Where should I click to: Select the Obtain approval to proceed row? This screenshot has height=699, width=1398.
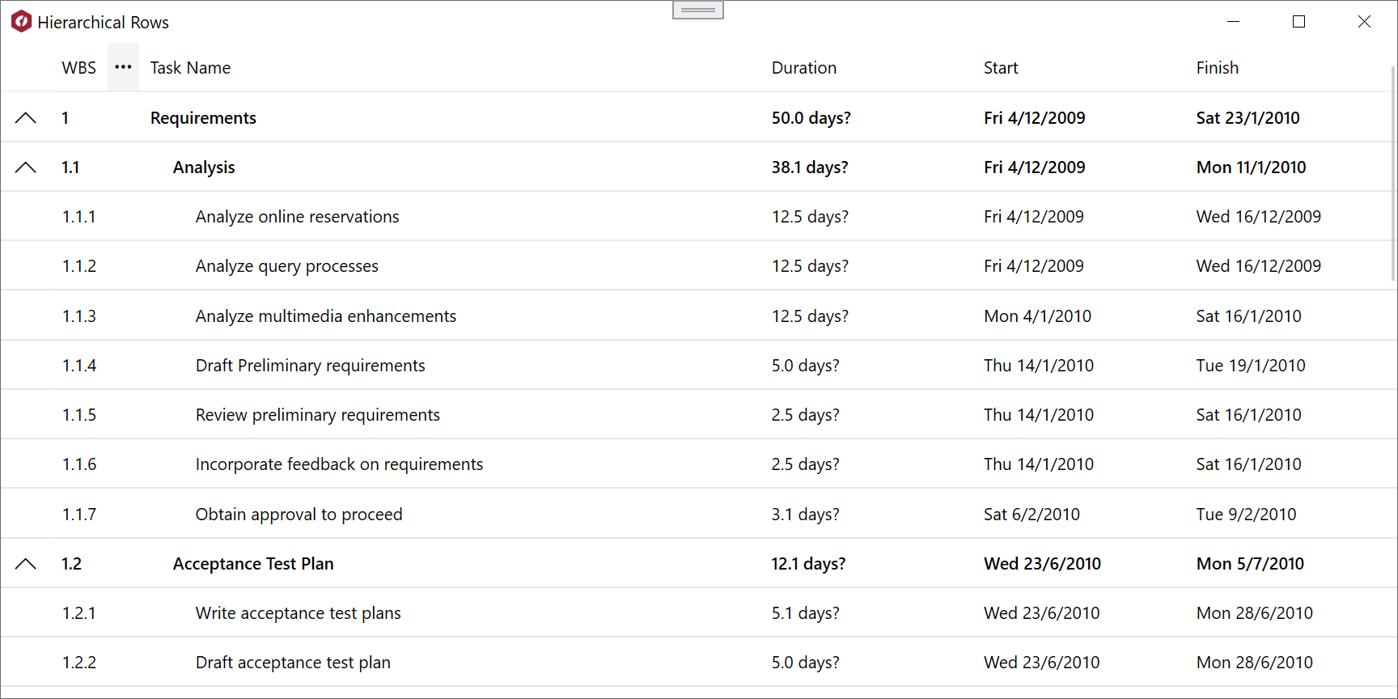point(299,515)
